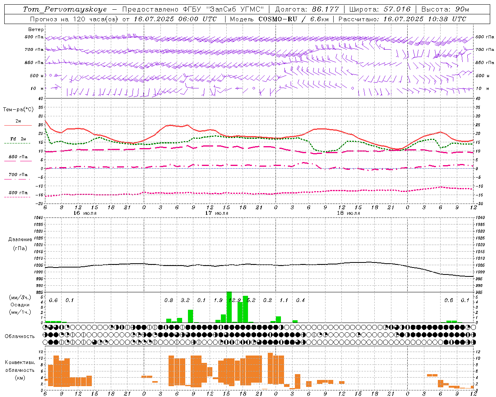Click the Облачность label beside cloud circles
This screenshot has height=397, width=496.
coord(20,337)
